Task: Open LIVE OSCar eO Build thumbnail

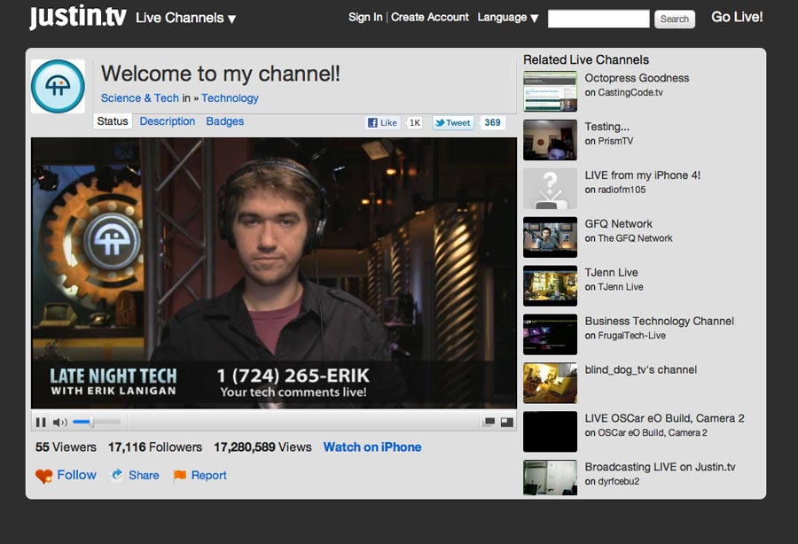Action: click(550, 431)
